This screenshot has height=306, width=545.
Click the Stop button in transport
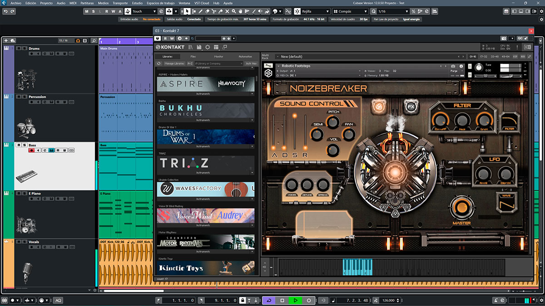pyautogui.click(x=282, y=300)
